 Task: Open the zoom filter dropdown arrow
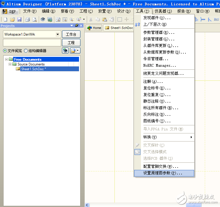click(84, 19)
